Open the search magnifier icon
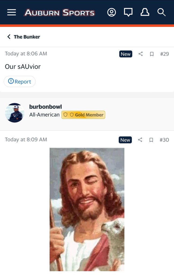The height and width of the screenshot is (275, 174). (161, 12)
